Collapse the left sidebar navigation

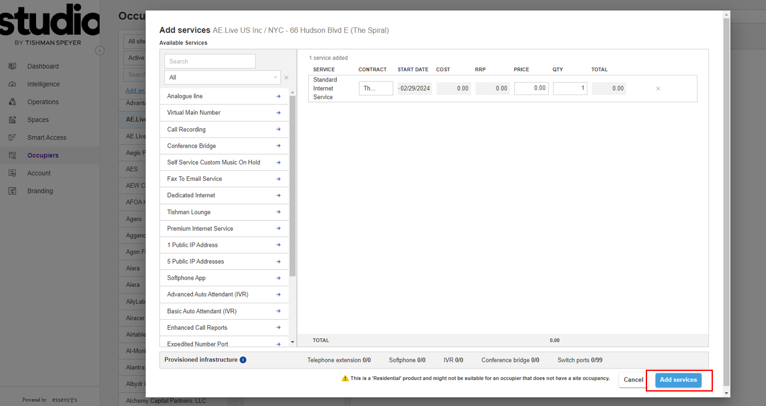point(100,51)
